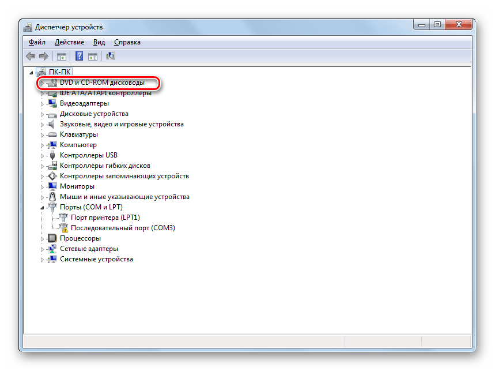This screenshot has width=495, height=371.
Task: Expand the Системные устройства node
Action: (42, 260)
